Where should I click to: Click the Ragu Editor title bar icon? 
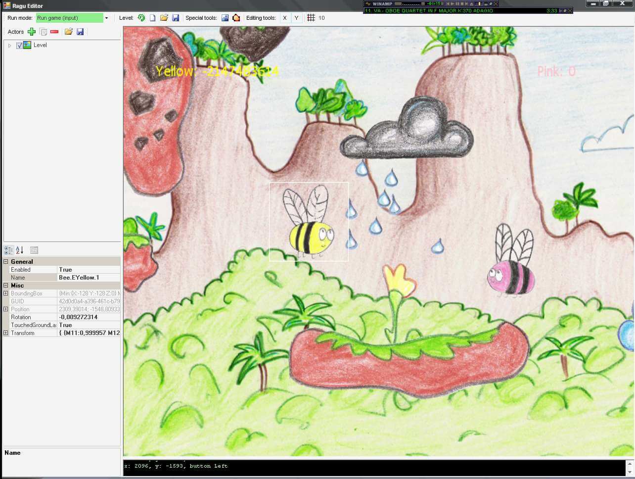point(7,5)
